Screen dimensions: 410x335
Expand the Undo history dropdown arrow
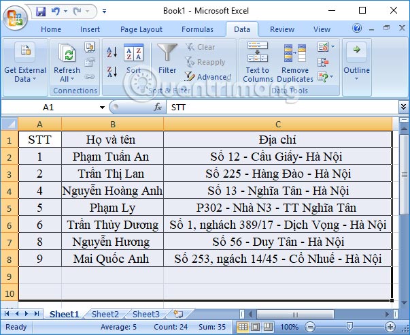tap(65, 12)
